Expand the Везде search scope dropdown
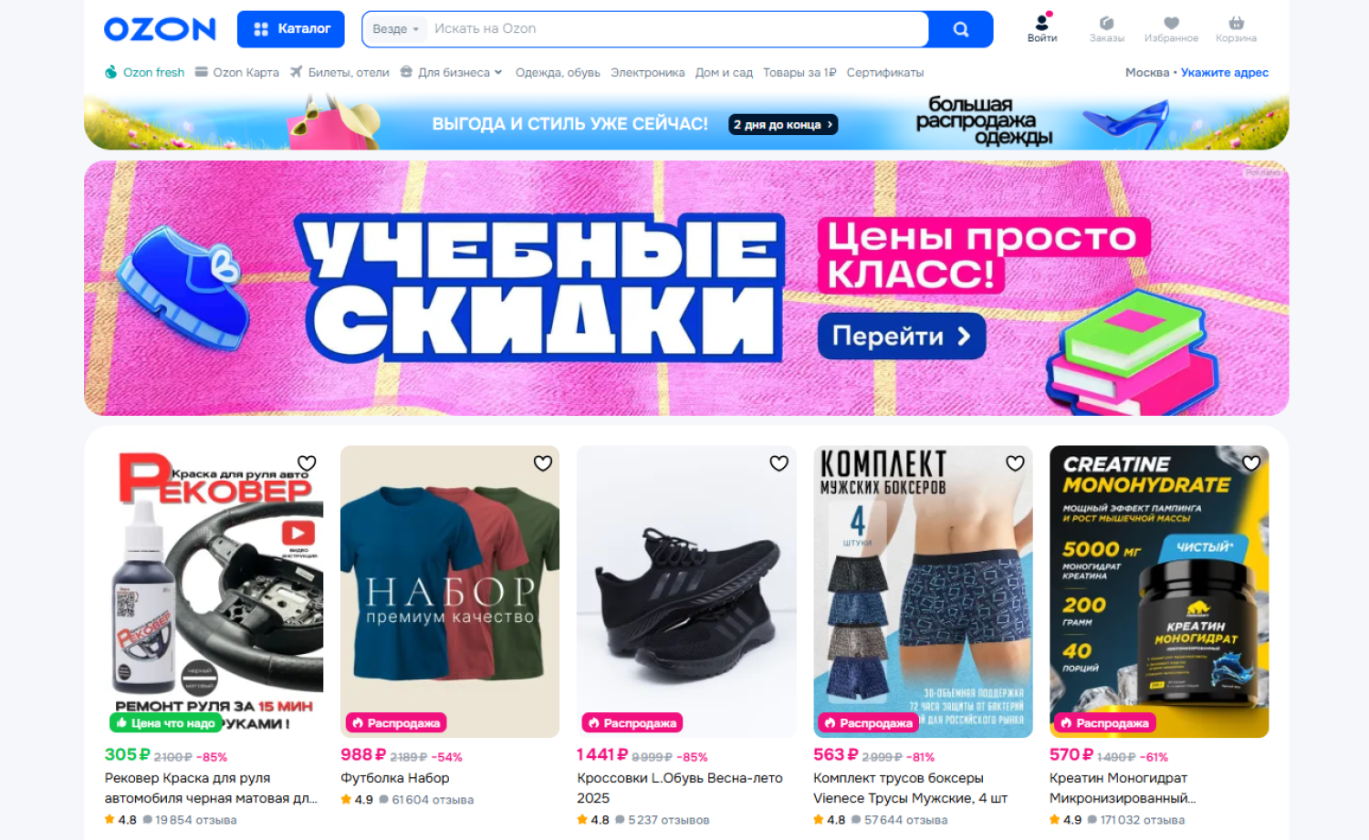 click(x=395, y=29)
